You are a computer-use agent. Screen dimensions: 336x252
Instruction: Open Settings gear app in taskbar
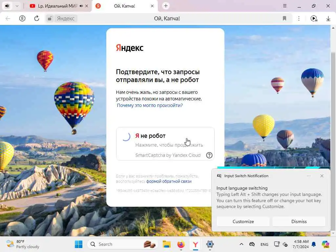coord(210,244)
